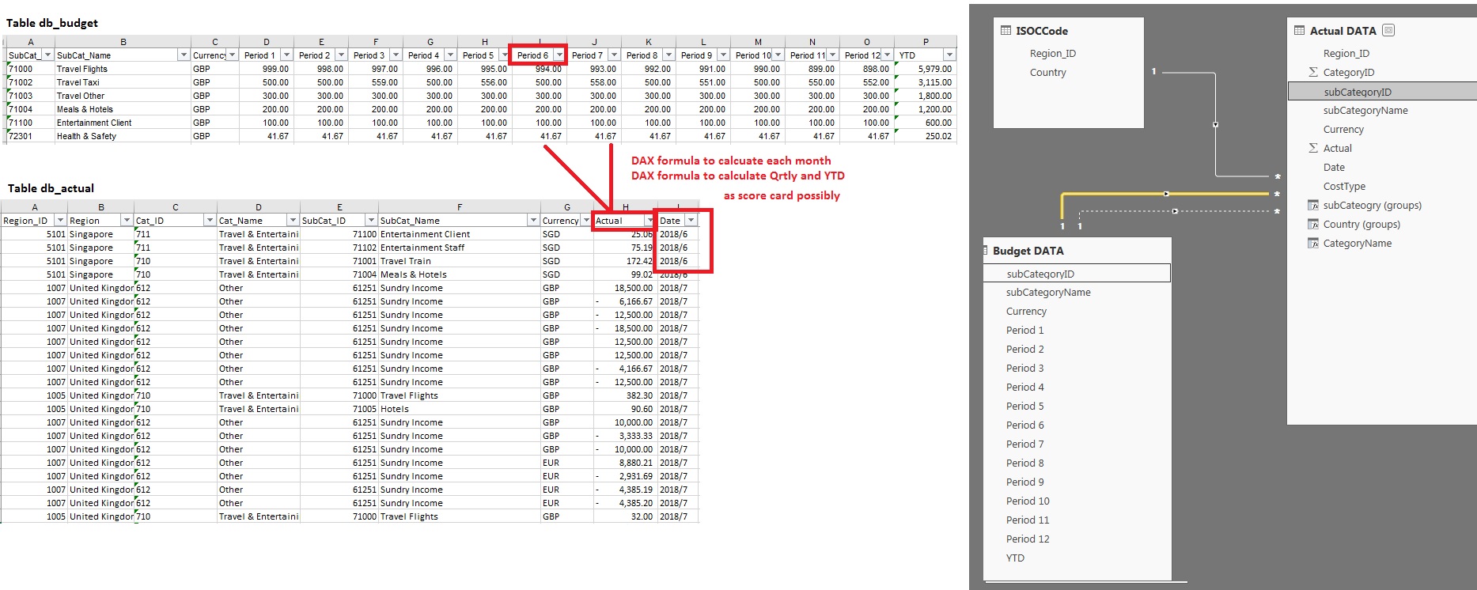Click the table icon left of Actual DATA title
Screen dimensions: 1477x590
[x=1299, y=31]
